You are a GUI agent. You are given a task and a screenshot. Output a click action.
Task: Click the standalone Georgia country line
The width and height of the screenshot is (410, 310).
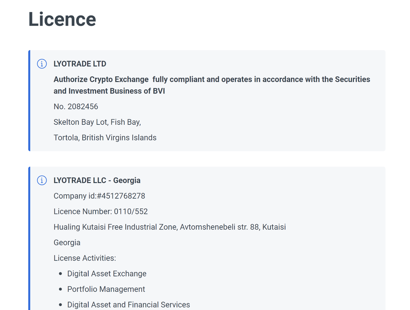[67, 243]
